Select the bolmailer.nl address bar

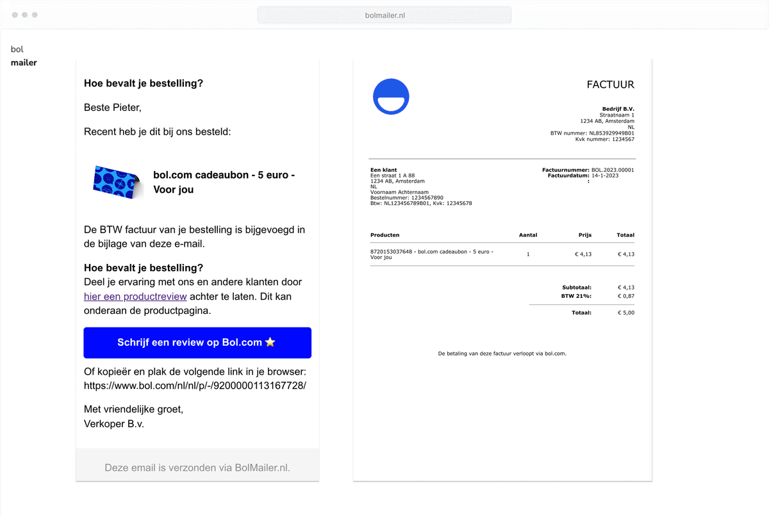384,15
